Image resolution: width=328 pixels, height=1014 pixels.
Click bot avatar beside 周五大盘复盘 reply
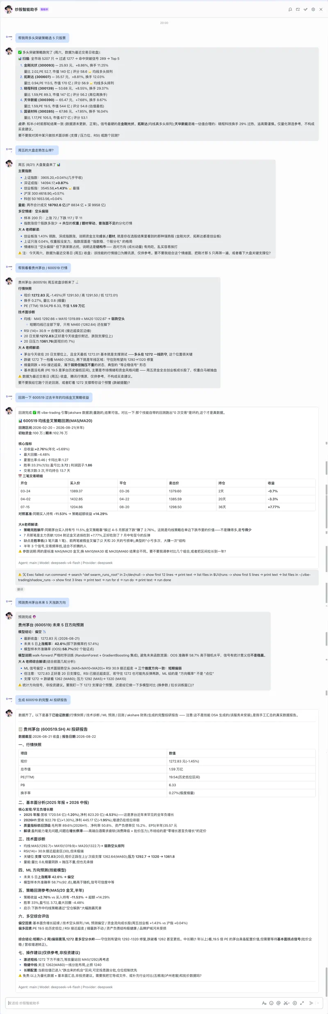point(9,164)
